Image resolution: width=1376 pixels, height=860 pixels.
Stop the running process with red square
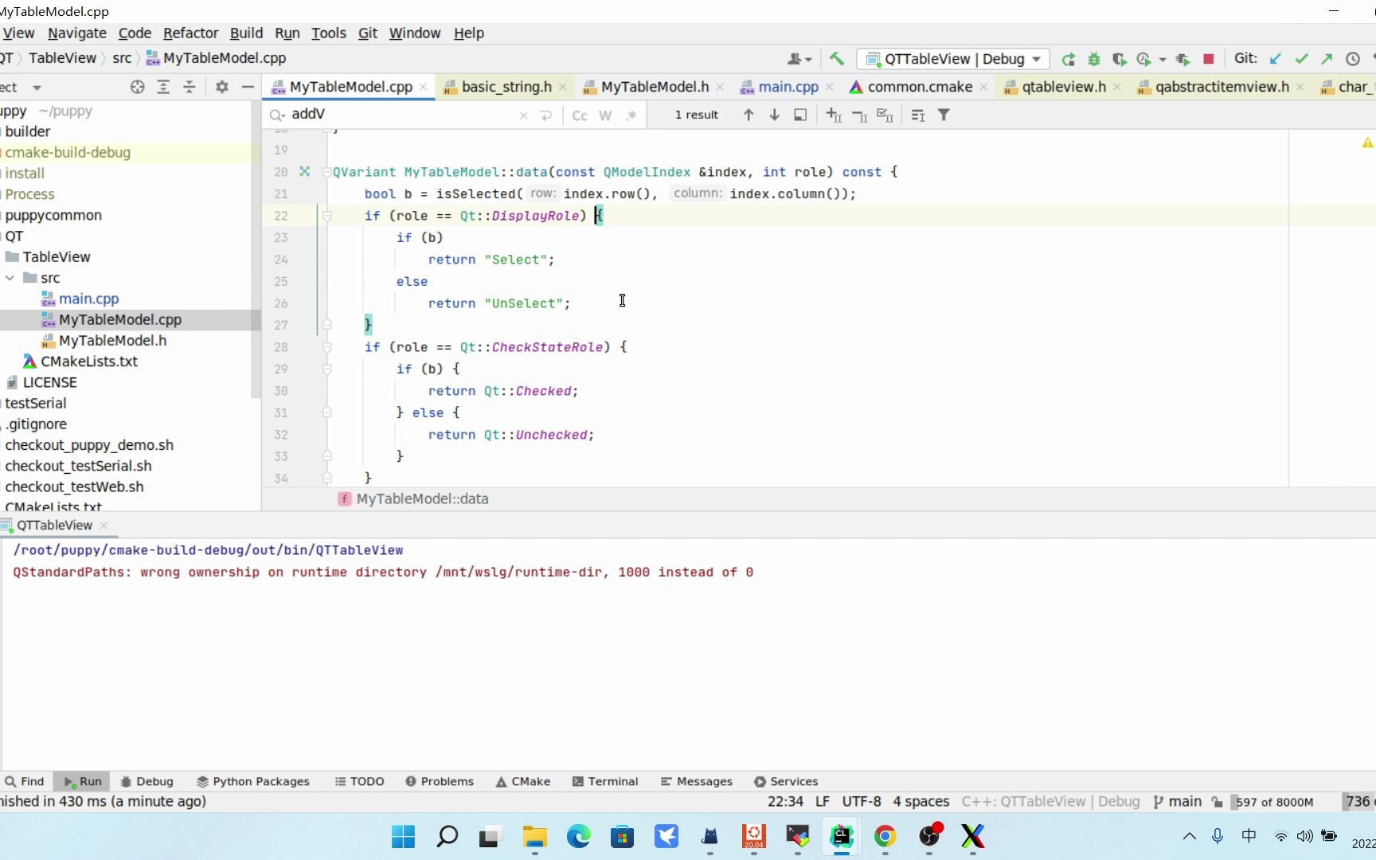1208,59
